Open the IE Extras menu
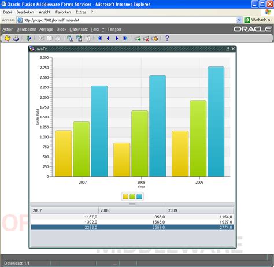The image size is (274, 267). (x=81, y=12)
